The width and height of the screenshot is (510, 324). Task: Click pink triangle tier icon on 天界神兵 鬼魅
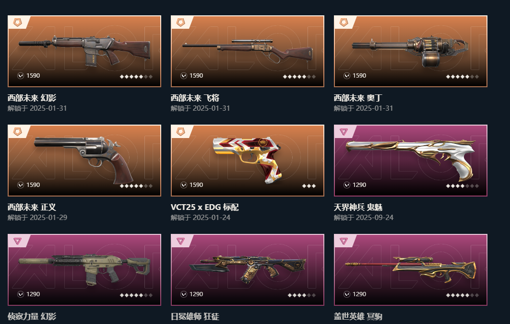[x=344, y=132]
